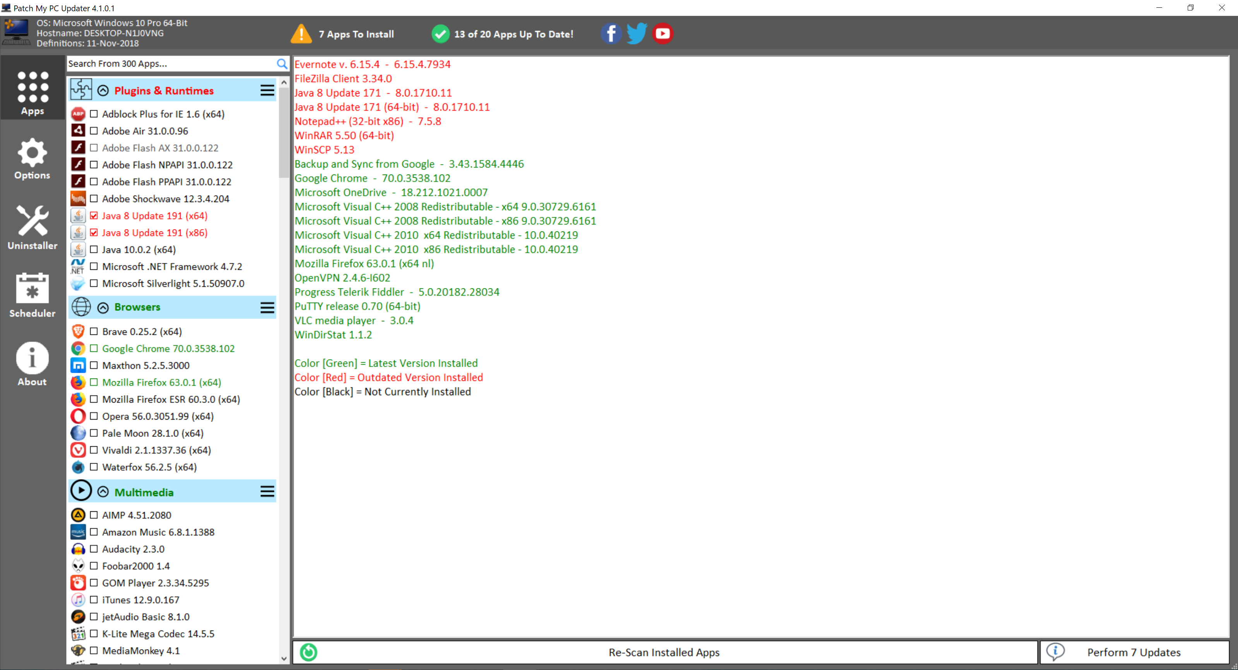
Task: Collapse the Browsers category chevron
Action: pos(103,307)
